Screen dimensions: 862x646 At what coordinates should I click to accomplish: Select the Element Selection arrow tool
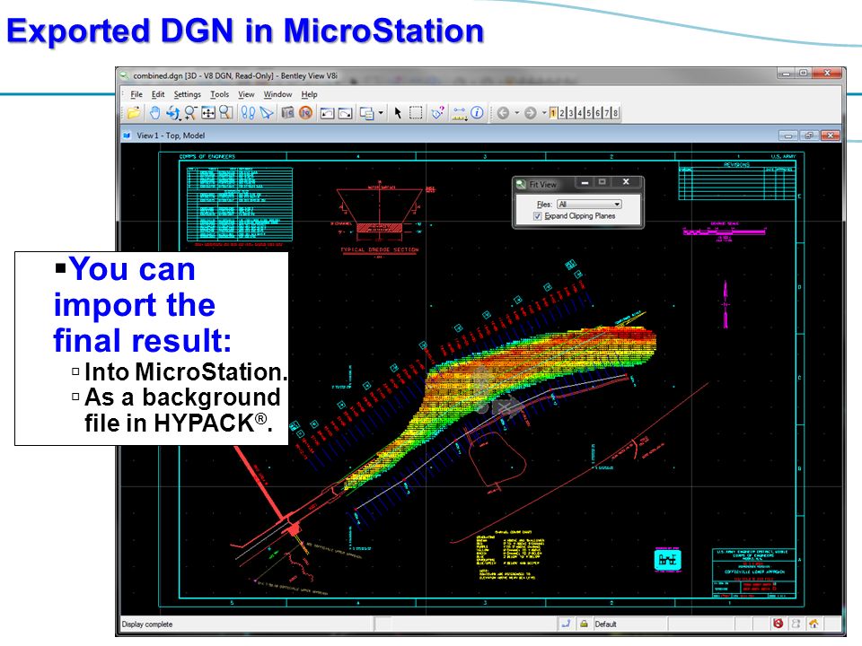point(398,113)
